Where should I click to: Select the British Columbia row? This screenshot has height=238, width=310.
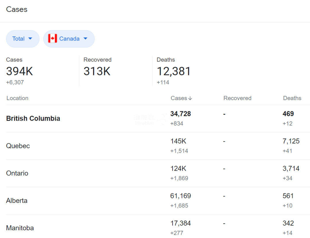[x=33, y=118]
